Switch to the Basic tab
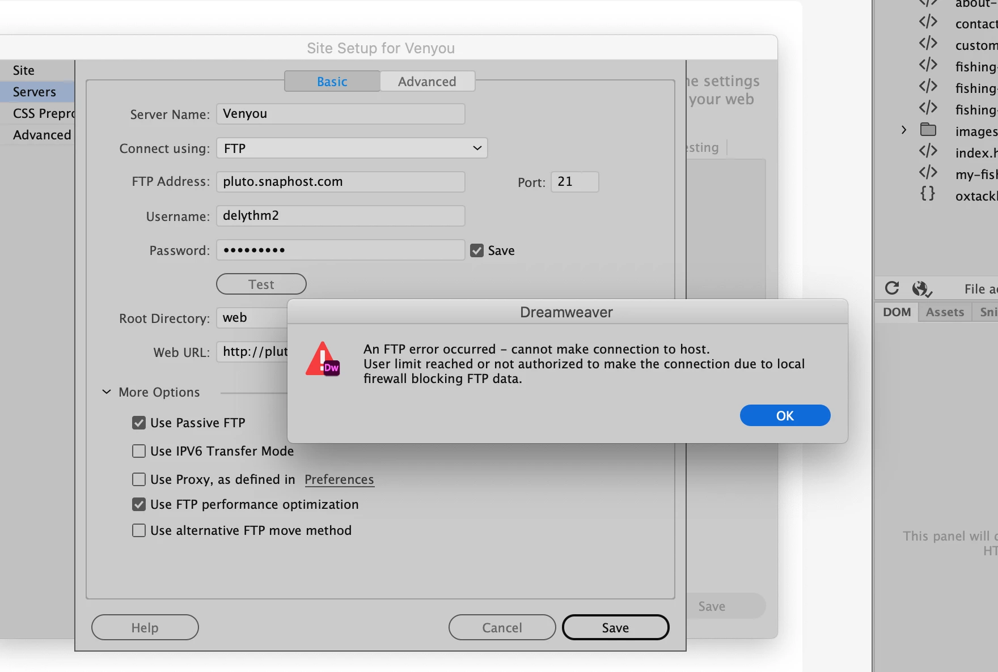This screenshot has width=998, height=672. [x=332, y=81]
